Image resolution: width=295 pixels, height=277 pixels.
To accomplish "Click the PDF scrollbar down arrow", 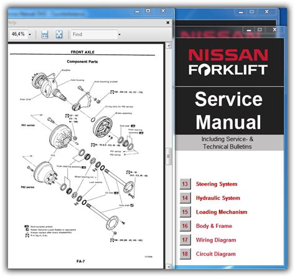I will tap(169, 266).
